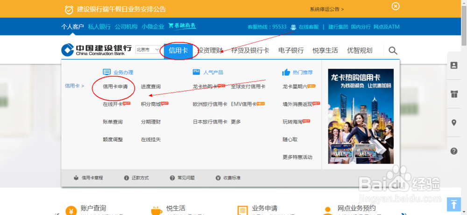
Task: Click the 信用卡 > category label
Action: (x=74, y=86)
